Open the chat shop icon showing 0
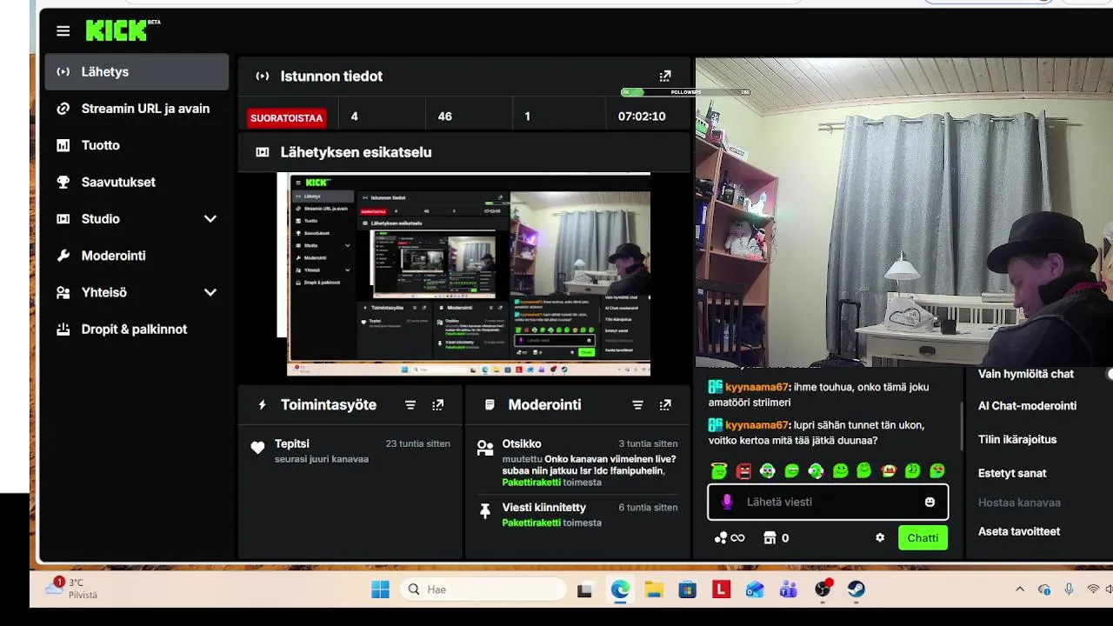1113x626 pixels. click(x=776, y=538)
